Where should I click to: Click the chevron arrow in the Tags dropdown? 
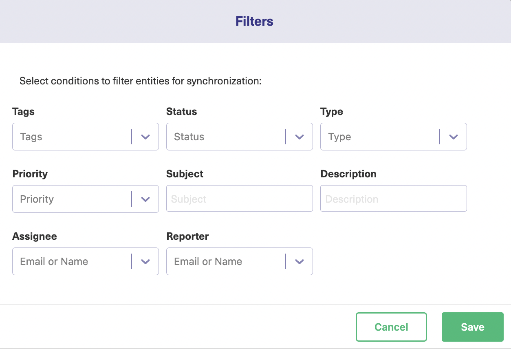click(145, 137)
